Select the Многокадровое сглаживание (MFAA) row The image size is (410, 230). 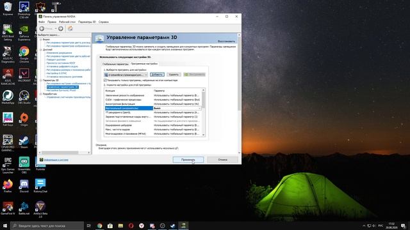(x=152, y=134)
